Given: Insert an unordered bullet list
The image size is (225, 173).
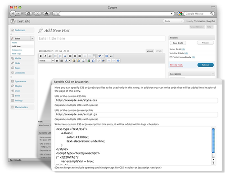Looking at the screenshot, I should tap(55, 56).
